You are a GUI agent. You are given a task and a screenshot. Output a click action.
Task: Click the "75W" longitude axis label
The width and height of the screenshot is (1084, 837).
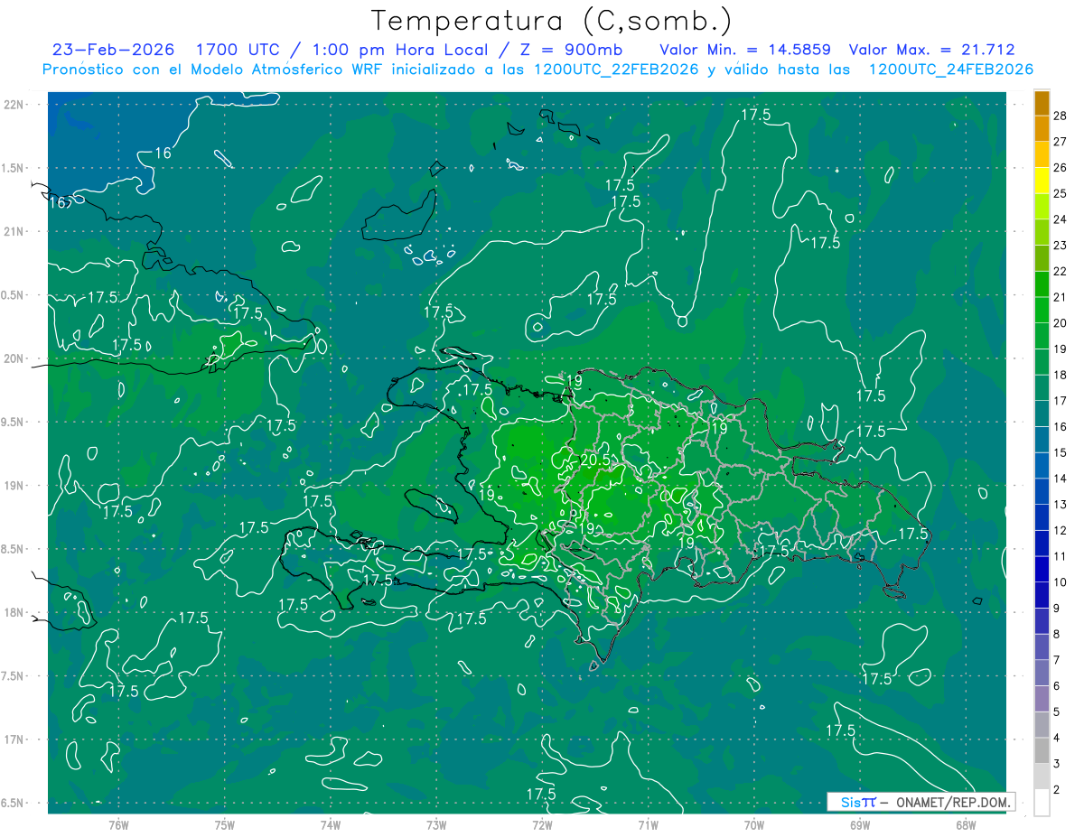click(224, 824)
